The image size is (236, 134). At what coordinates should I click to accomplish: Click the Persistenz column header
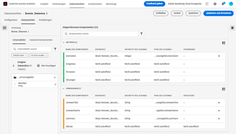[x=189, y=96]
